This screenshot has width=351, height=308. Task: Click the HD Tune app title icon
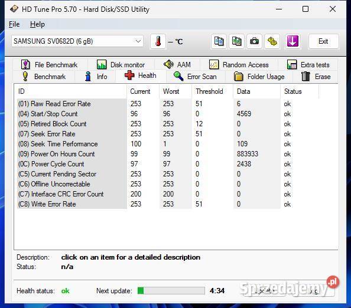pos(14,9)
